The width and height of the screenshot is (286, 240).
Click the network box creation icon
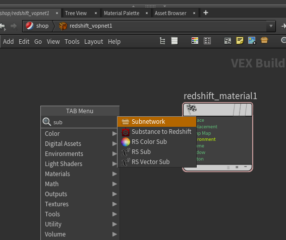coord(227,41)
